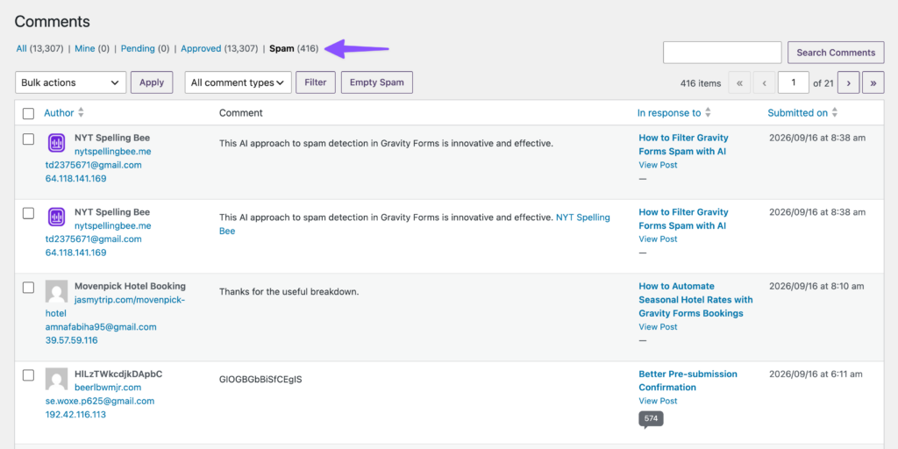The image size is (898, 449).
Task: Click the search comments text field
Action: (x=723, y=52)
